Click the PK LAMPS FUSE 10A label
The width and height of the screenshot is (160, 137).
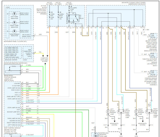pyautogui.click(x=73, y=9)
